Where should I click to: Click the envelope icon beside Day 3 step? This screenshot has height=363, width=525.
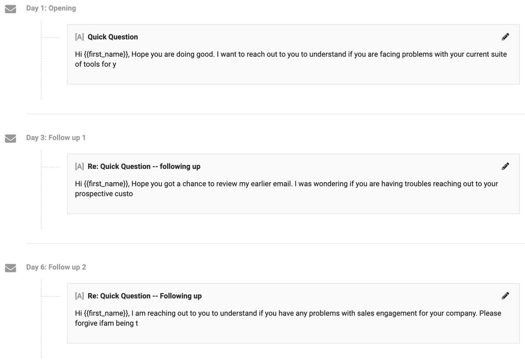10,138
